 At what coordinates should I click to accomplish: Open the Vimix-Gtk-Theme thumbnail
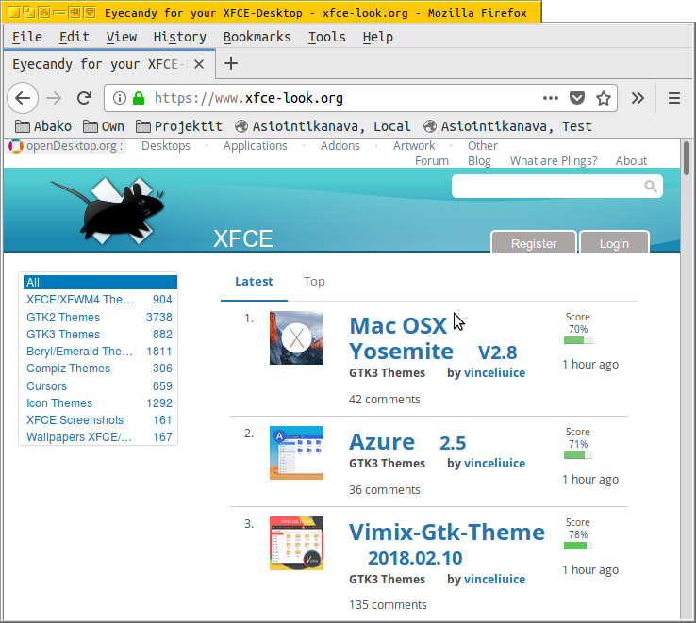click(x=296, y=543)
